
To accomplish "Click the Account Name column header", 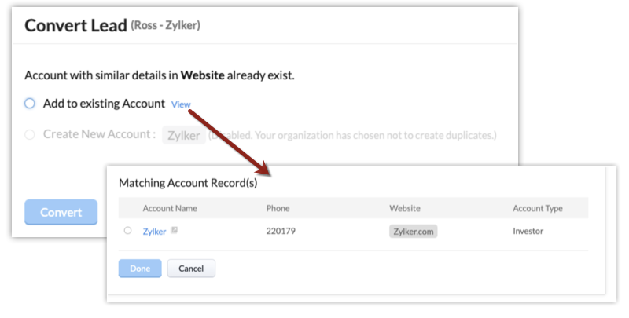I will (170, 209).
